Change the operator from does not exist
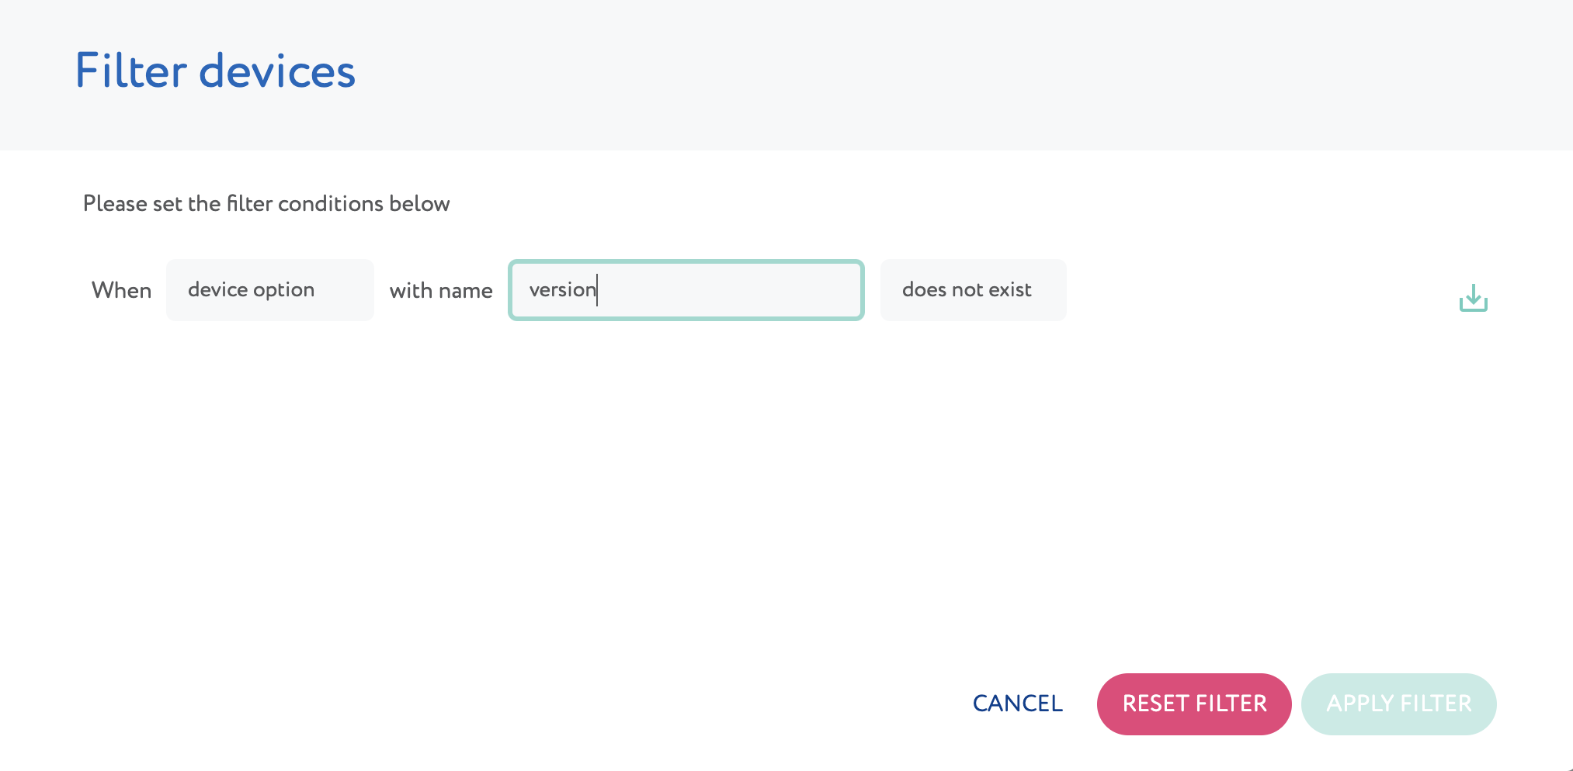 [974, 290]
